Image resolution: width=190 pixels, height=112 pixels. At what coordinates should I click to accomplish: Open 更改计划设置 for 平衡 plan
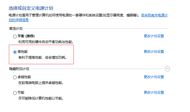[x=154, y=36]
